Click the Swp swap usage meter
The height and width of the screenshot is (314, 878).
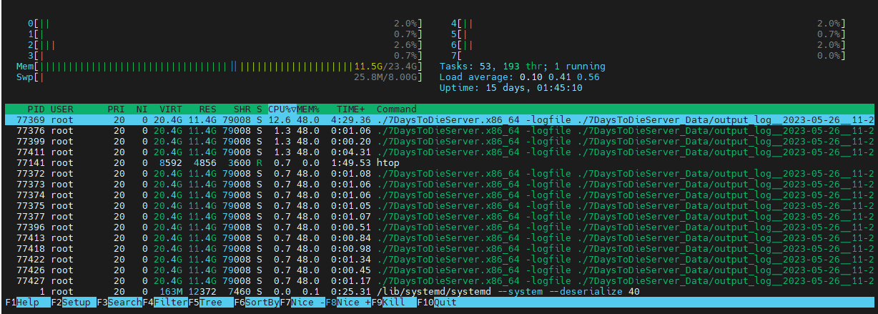tap(219, 77)
